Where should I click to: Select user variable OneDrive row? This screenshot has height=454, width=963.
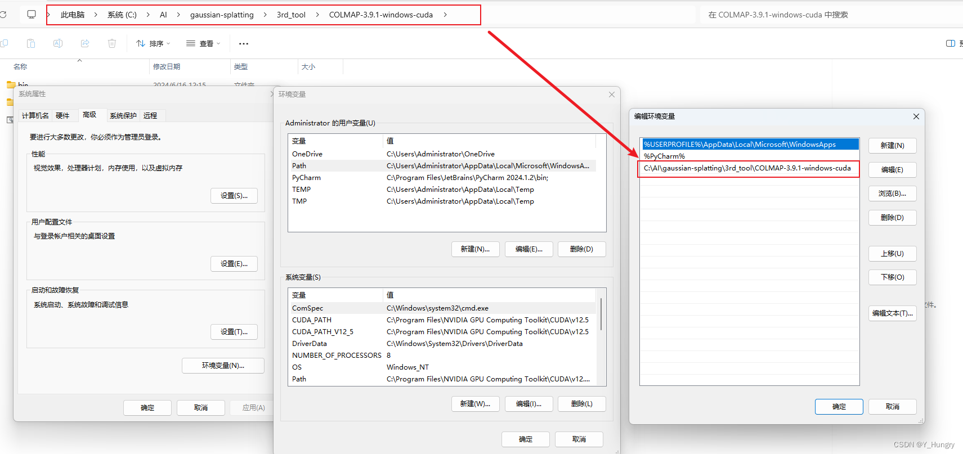click(x=442, y=154)
